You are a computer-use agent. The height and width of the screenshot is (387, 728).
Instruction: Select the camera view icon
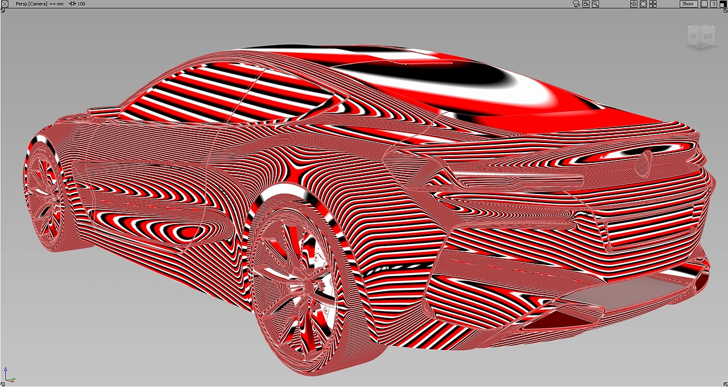click(576, 4)
